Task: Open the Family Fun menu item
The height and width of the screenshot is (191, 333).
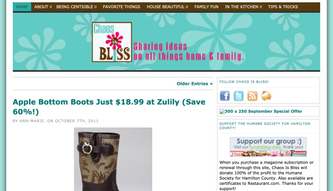Action: 206,7
